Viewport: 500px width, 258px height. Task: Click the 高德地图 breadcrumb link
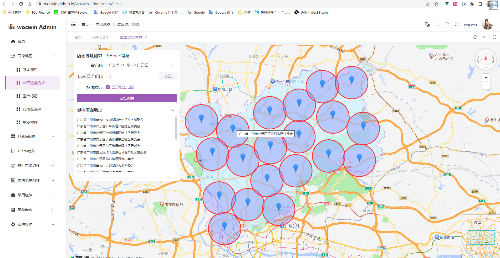[103, 24]
